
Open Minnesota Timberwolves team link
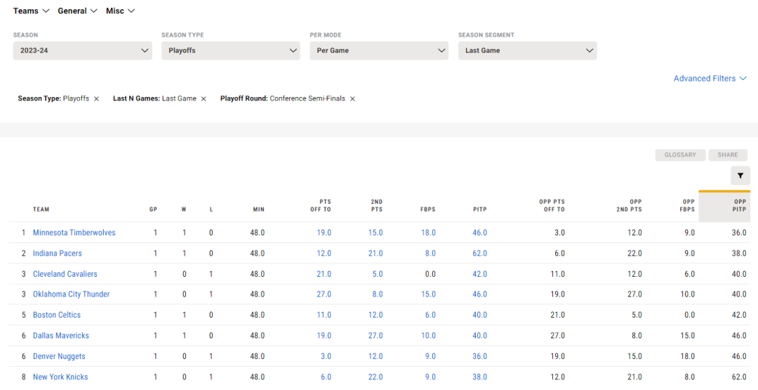[74, 233]
